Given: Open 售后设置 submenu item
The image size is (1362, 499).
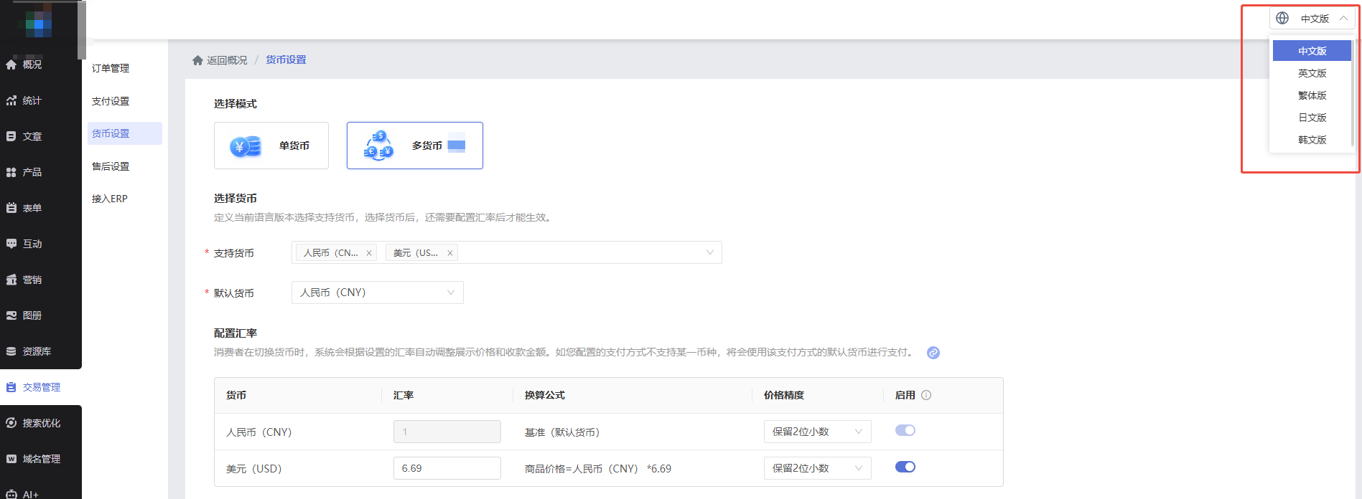Looking at the screenshot, I should (111, 166).
